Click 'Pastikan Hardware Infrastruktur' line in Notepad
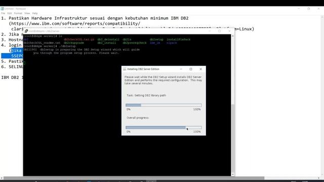Screen dimensions: 324x182 95,18
